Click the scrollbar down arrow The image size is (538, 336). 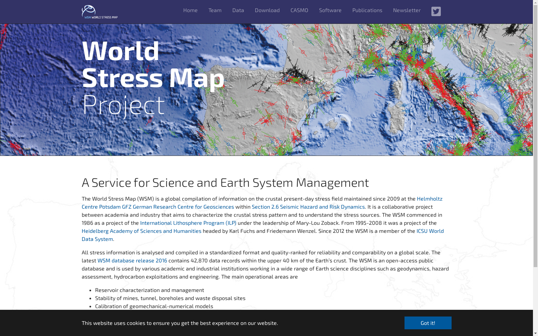click(535, 334)
